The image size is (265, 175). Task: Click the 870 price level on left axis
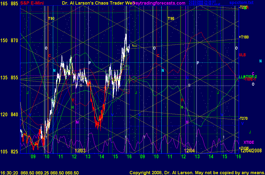tap(14, 40)
